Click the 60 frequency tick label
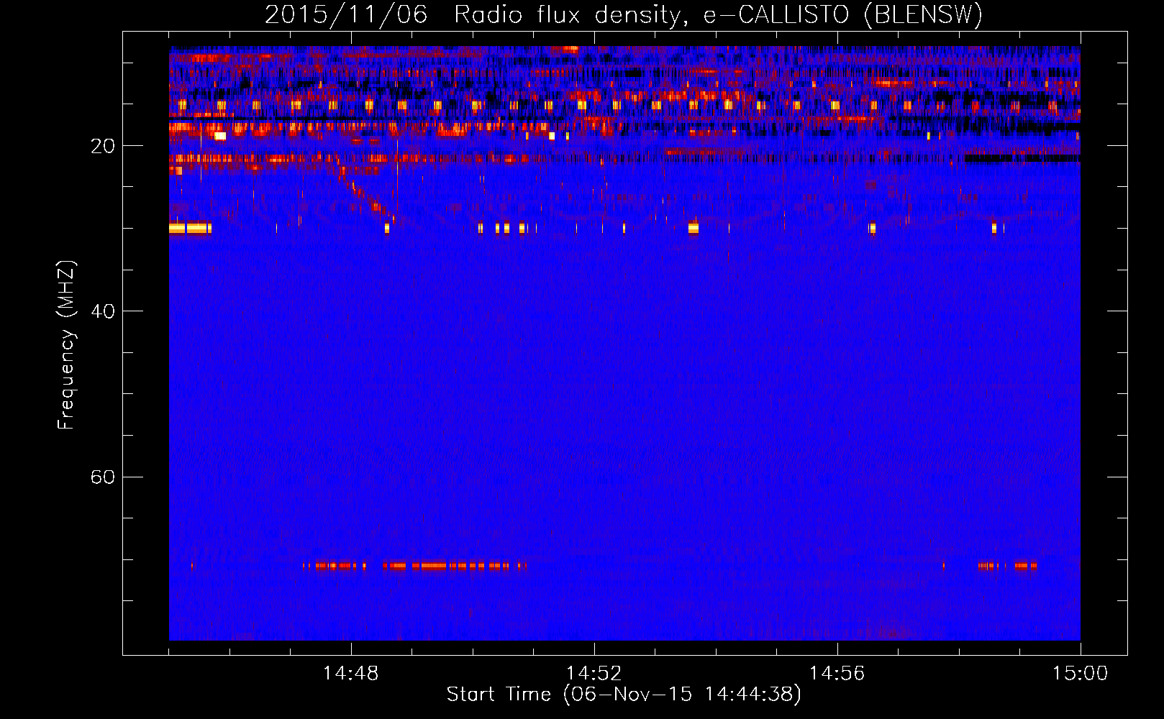 click(102, 477)
